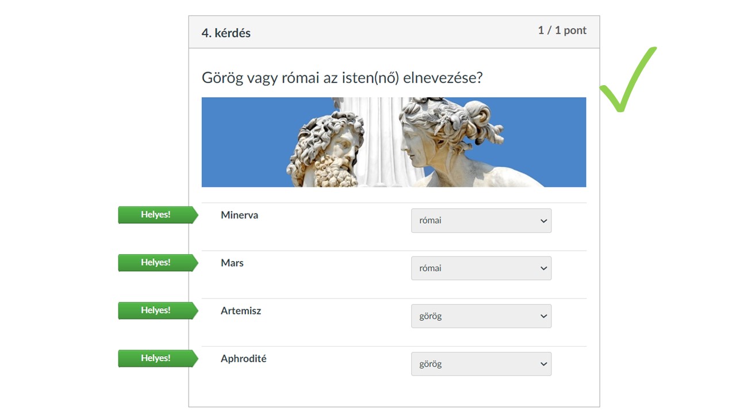Screen dimensions: 736x414
Task: Open the Artemisz answer dropdown
Action: tap(481, 316)
